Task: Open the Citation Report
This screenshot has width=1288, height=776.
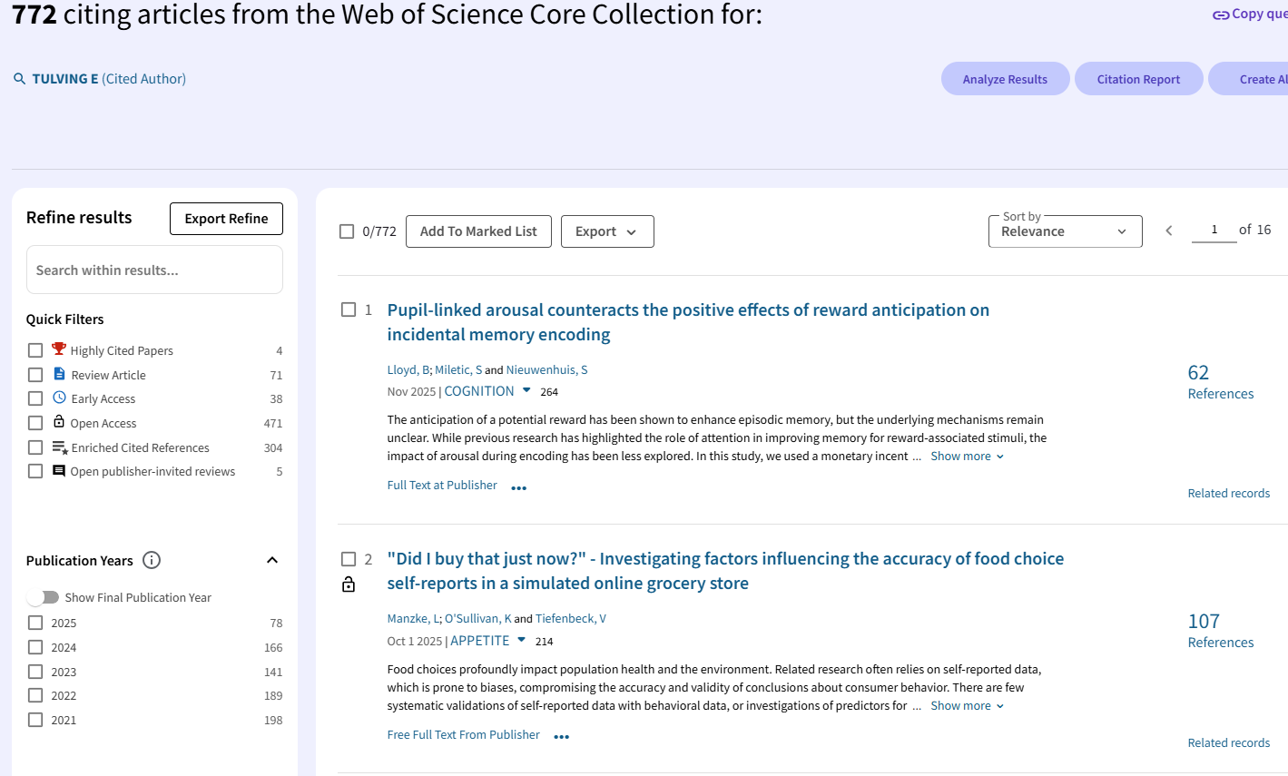Action: point(1138,79)
